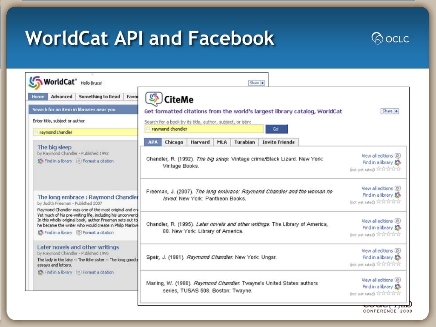436x327 pixels.
Task: Find in a library for Chandler 1995 citation
Action: coord(377,227)
